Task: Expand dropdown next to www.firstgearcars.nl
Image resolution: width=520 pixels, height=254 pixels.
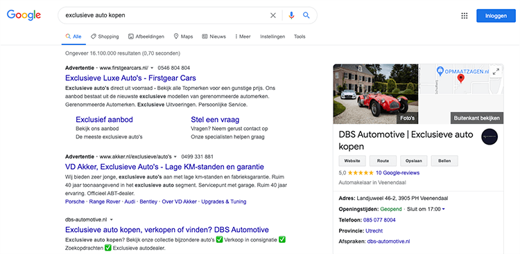Action: pos(152,68)
